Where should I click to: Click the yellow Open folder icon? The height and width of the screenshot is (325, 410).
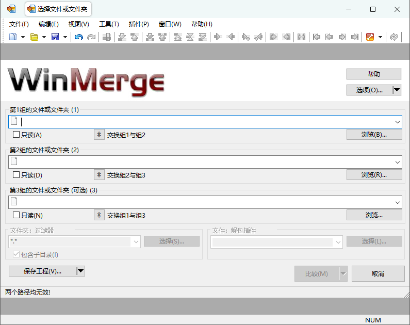click(34, 37)
